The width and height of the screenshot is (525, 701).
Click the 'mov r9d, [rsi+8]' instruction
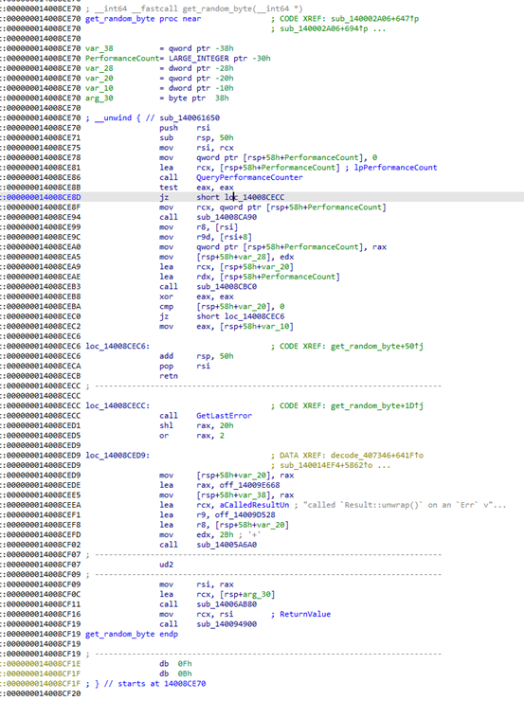[x=206, y=237]
